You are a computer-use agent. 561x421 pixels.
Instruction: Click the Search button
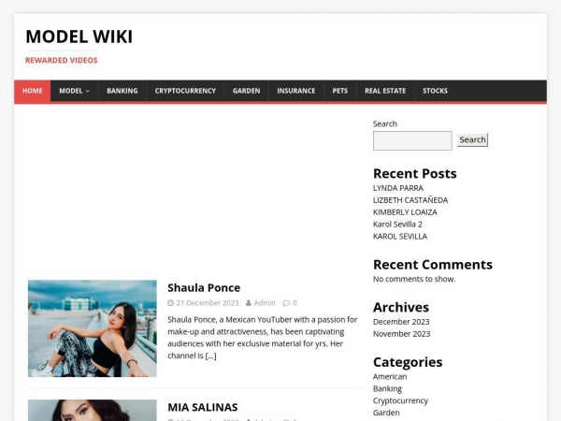tap(472, 139)
